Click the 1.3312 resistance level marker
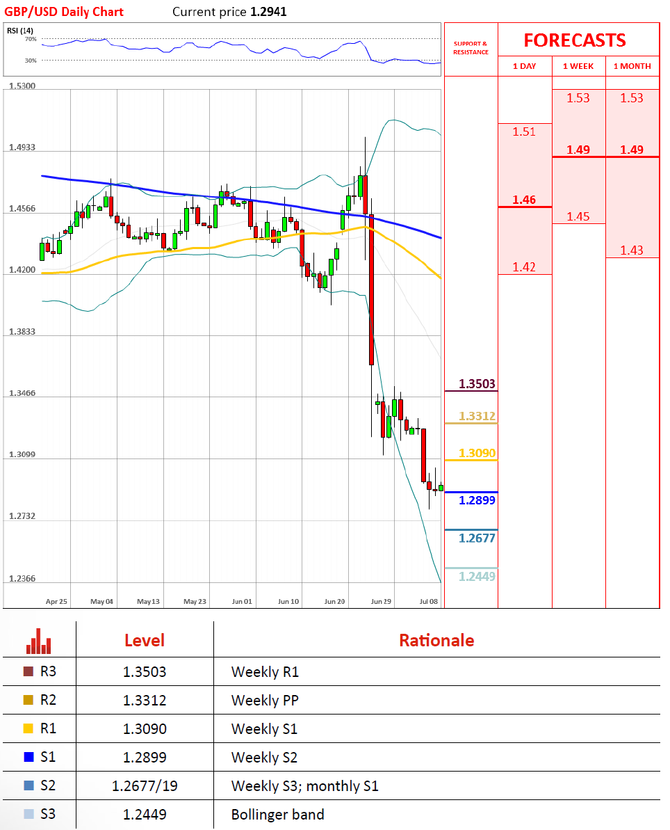Viewport: 670px width, 830px height. (x=477, y=416)
